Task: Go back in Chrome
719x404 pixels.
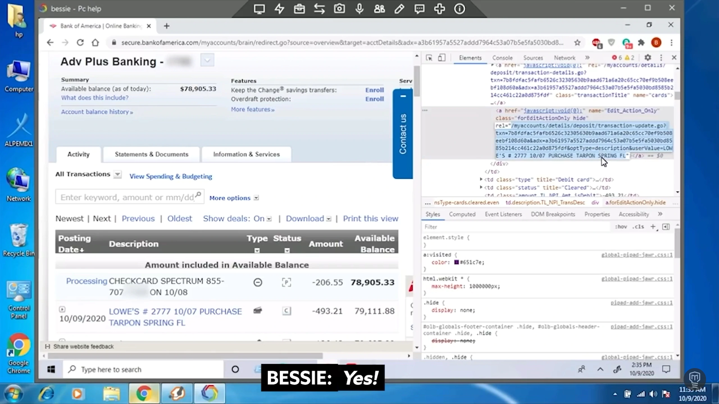Action: (50, 42)
